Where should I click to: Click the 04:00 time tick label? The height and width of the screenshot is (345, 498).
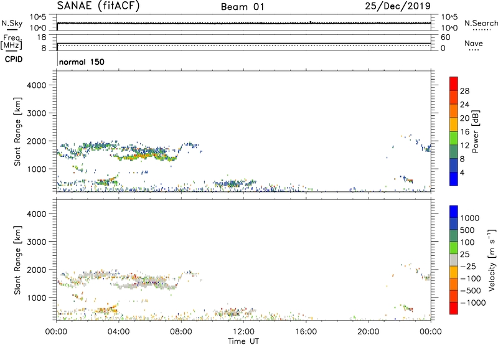coord(118,332)
